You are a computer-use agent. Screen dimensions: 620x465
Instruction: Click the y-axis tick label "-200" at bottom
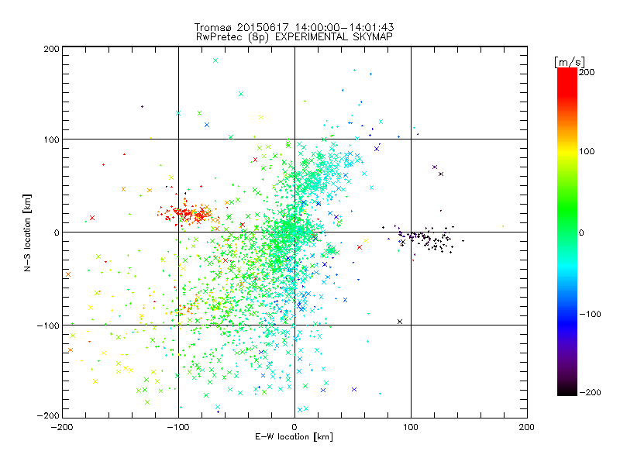[48, 416]
